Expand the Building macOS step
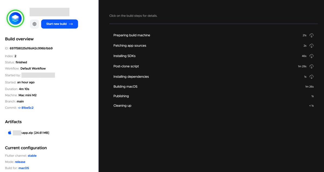Viewport: 324px width, 172px height. 213,87
